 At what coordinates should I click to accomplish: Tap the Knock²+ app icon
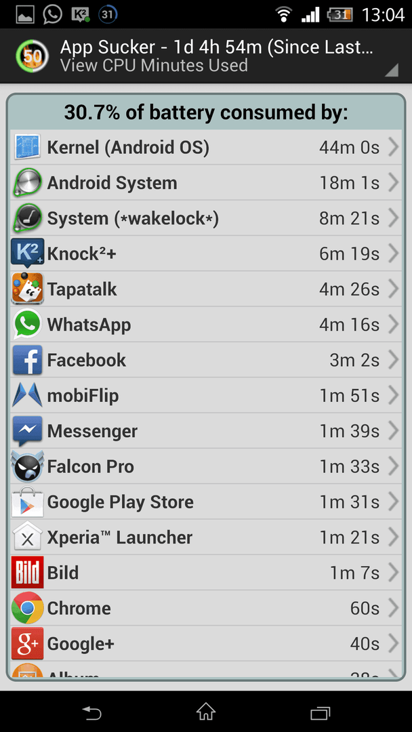coord(28,253)
